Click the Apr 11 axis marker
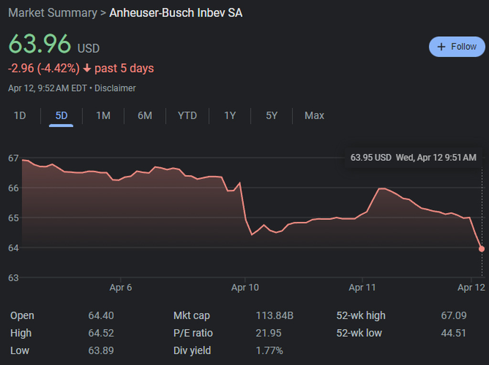The width and height of the screenshot is (489, 365). [362, 287]
